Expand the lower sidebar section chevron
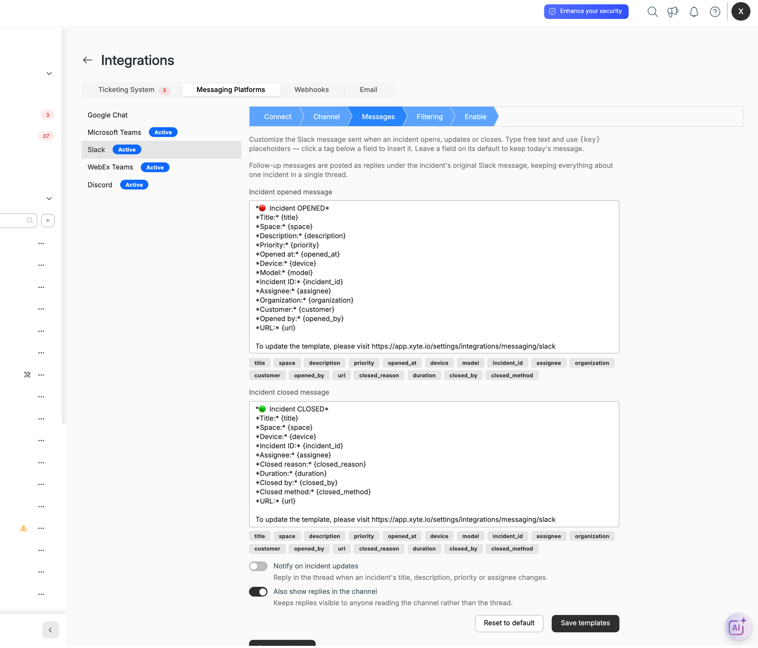Screen dimensions: 758x648 [49, 199]
